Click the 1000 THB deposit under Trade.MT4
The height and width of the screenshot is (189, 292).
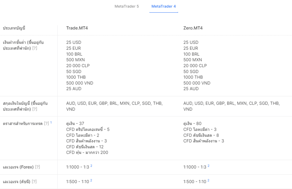(x=76, y=77)
